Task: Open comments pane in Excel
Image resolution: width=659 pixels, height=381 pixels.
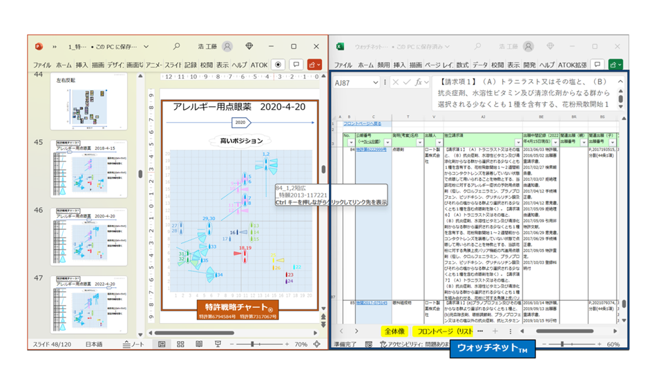Action: (x=597, y=65)
